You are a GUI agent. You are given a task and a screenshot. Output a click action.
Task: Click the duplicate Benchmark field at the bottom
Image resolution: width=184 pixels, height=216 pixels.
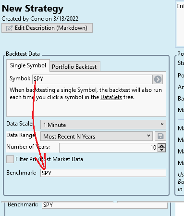(105, 205)
